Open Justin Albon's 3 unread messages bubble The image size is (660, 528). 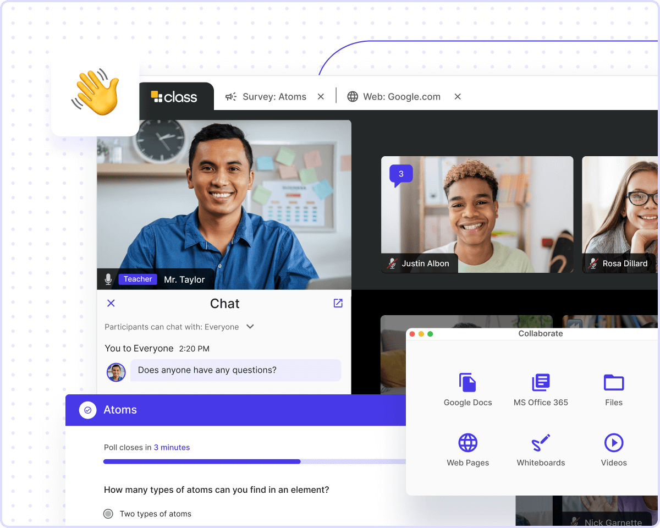click(x=401, y=174)
